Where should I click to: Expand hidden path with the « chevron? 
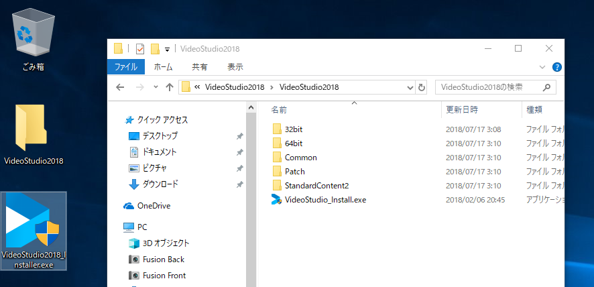(x=197, y=87)
